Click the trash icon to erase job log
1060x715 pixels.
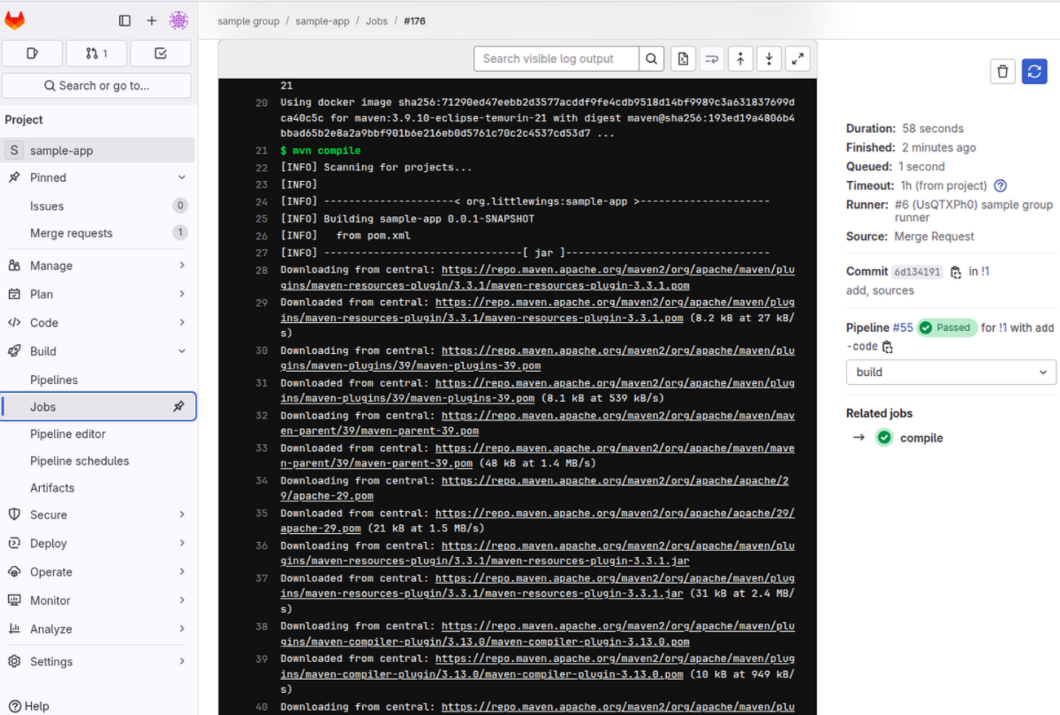click(1002, 72)
